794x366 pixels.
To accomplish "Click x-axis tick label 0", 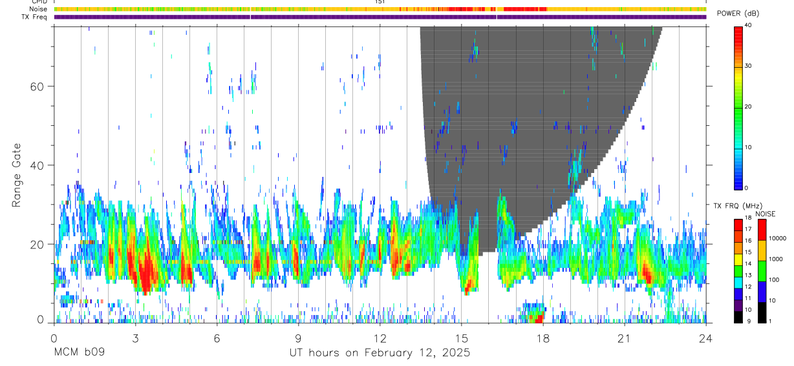I will [54, 338].
